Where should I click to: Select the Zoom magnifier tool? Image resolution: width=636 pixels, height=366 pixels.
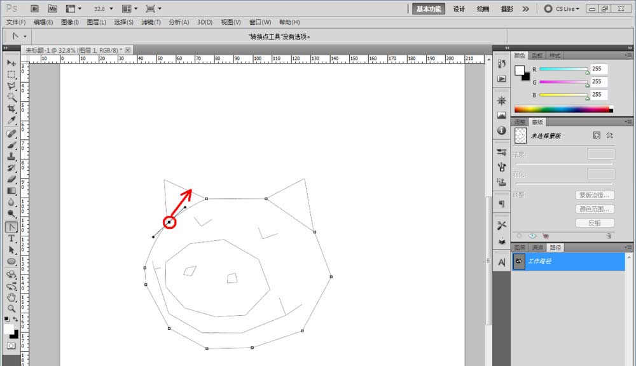11,309
